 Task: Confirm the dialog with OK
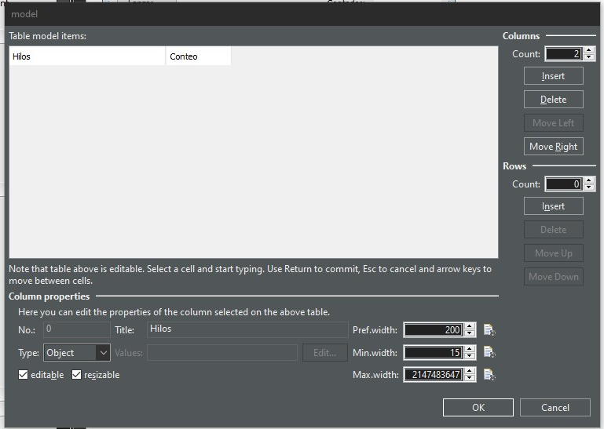click(x=478, y=407)
